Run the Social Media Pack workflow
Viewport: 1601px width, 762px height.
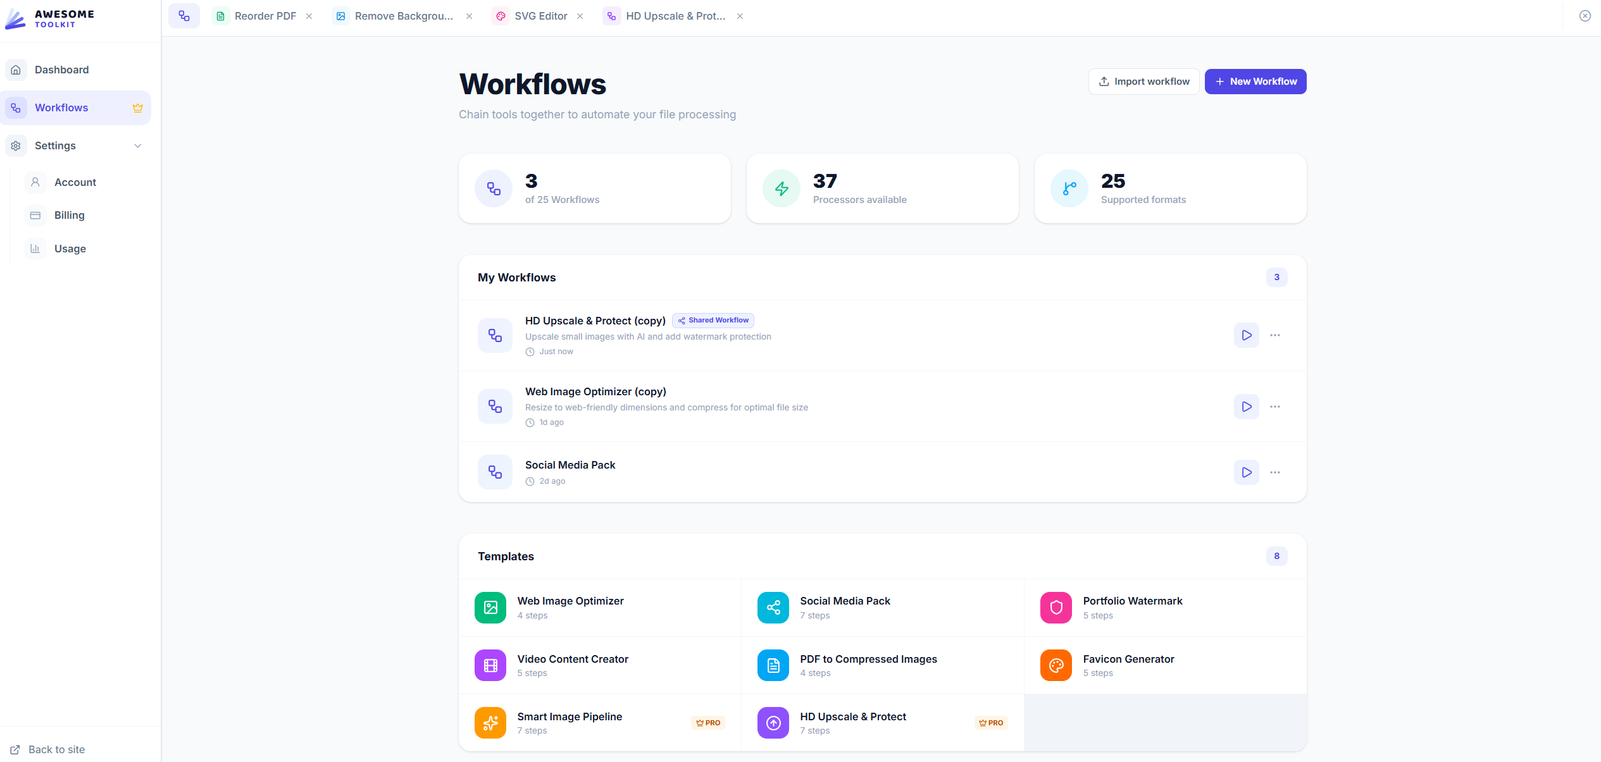(x=1246, y=472)
